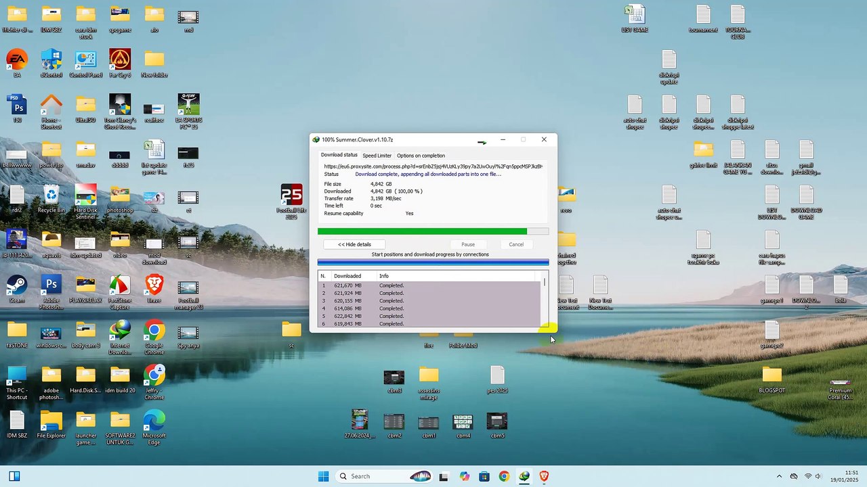This screenshot has width=867, height=487.
Task: Click the connections list vertical scrollbar
Action: tap(545, 300)
